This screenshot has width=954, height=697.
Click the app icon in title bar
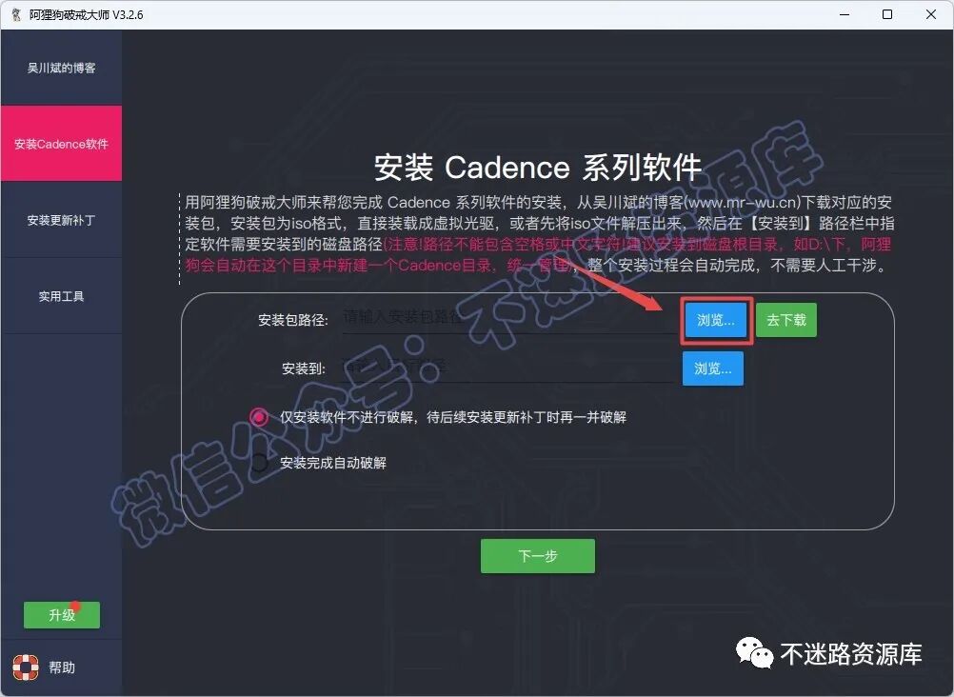16,14
